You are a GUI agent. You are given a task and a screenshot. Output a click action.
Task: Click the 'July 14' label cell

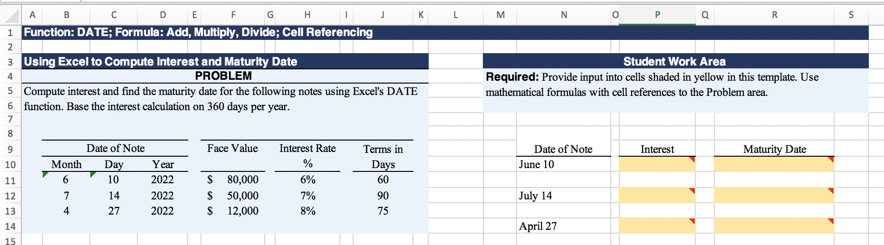point(564,196)
